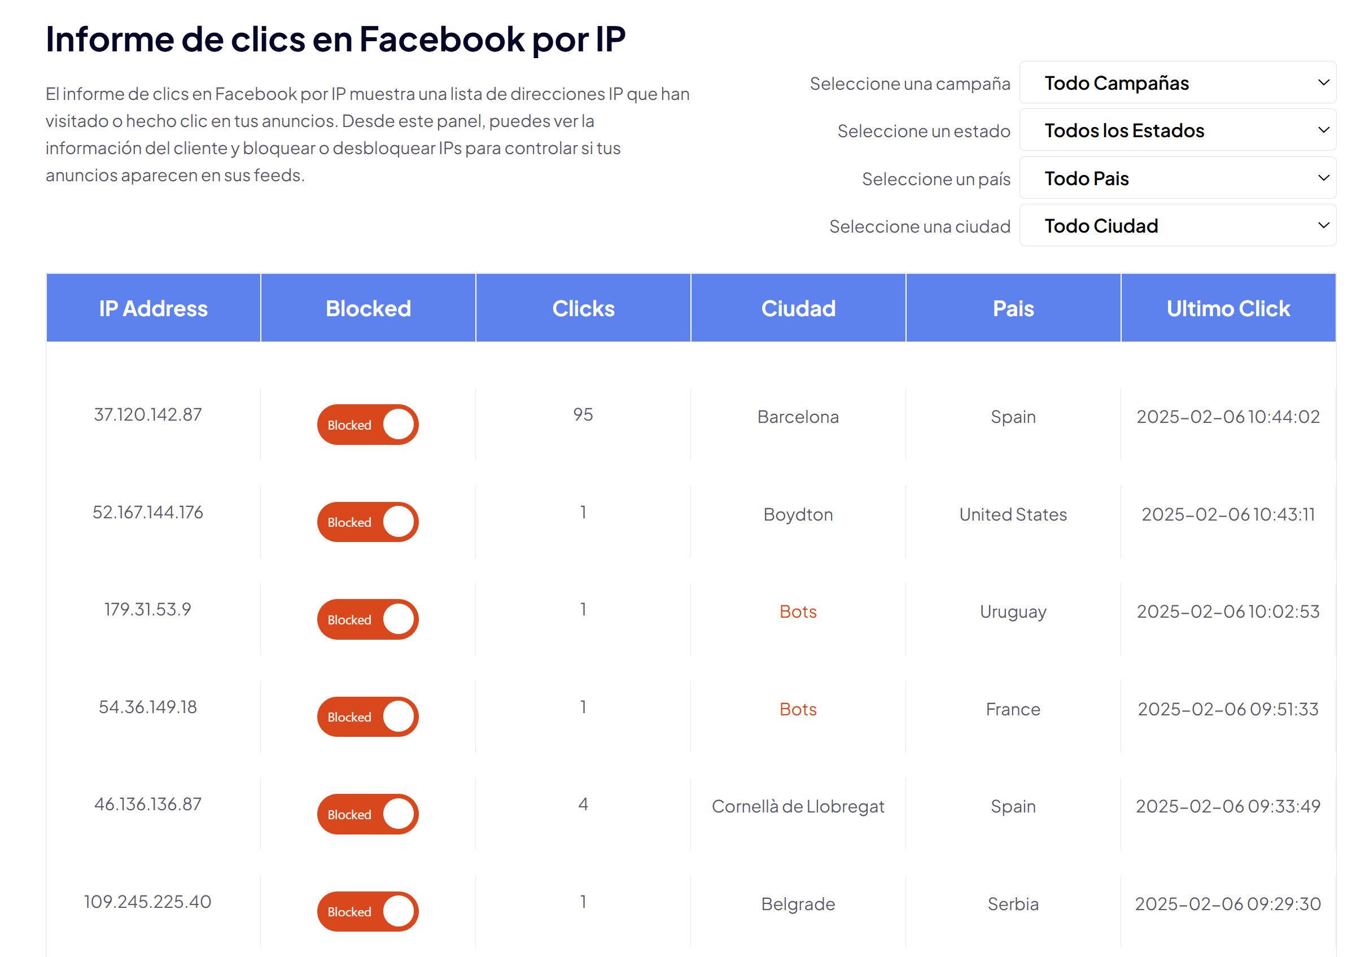1352x957 pixels.
Task: Click the IP Address column header
Action: point(153,308)
